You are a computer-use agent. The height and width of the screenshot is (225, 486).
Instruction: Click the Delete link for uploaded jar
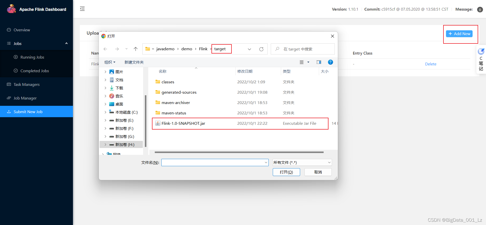coord(431,64)
